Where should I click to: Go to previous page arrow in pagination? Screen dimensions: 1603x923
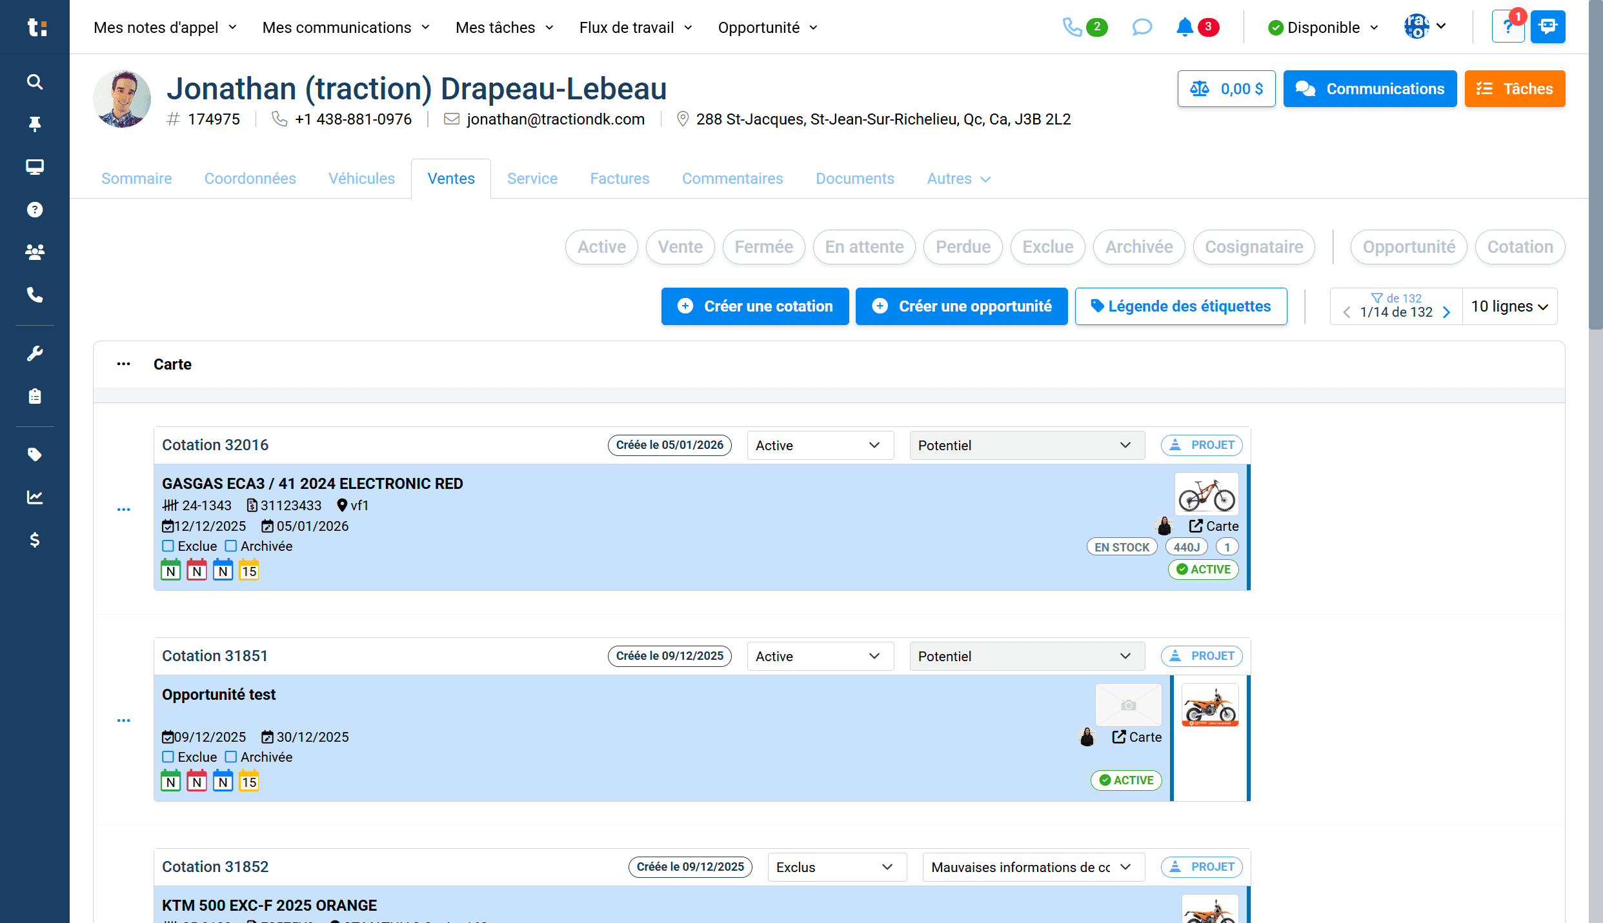[x=1347, y=312]
